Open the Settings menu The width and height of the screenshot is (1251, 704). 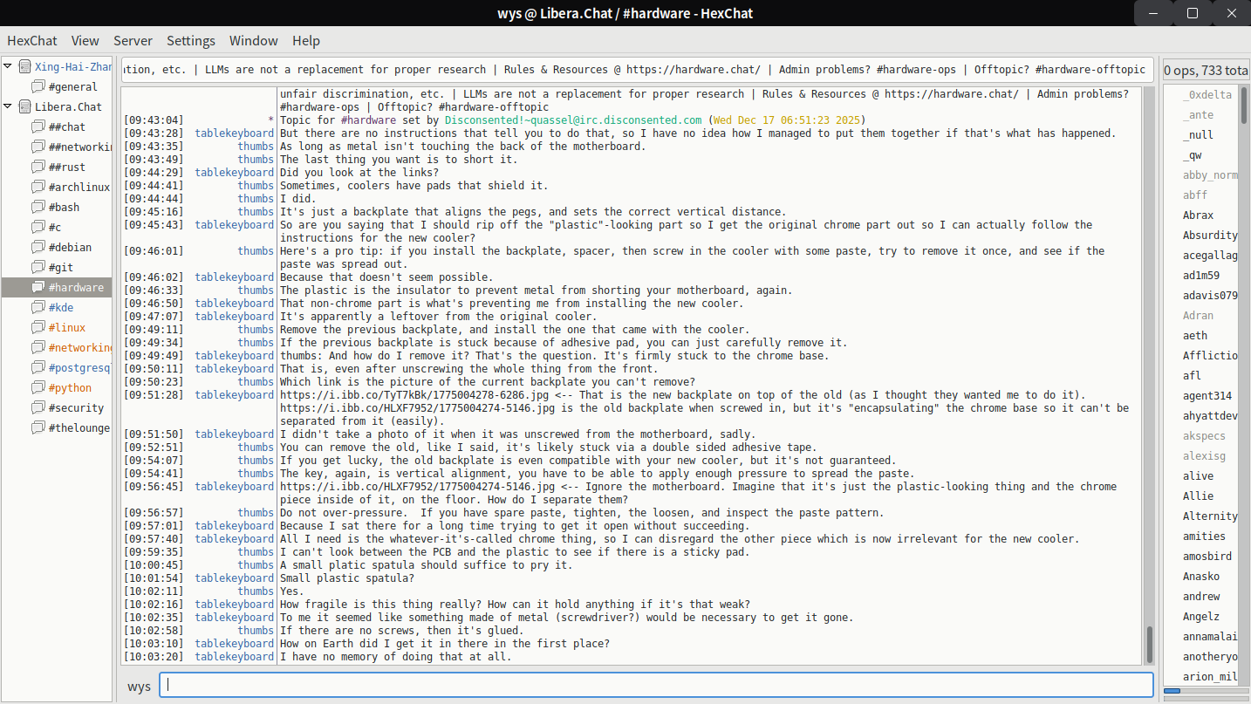click(190, 41)
